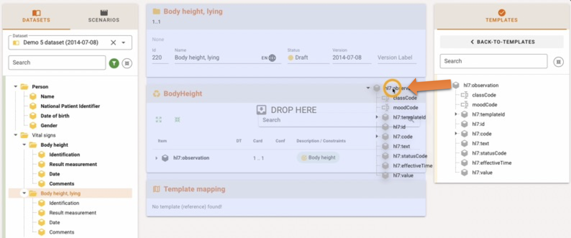This screenshot has width=571, height=238.
Task: Click the Back-to-Templates button
Action: click(x=502, y=42)
